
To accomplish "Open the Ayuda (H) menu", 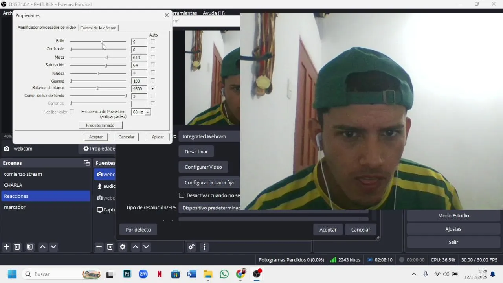I will 214,13.
